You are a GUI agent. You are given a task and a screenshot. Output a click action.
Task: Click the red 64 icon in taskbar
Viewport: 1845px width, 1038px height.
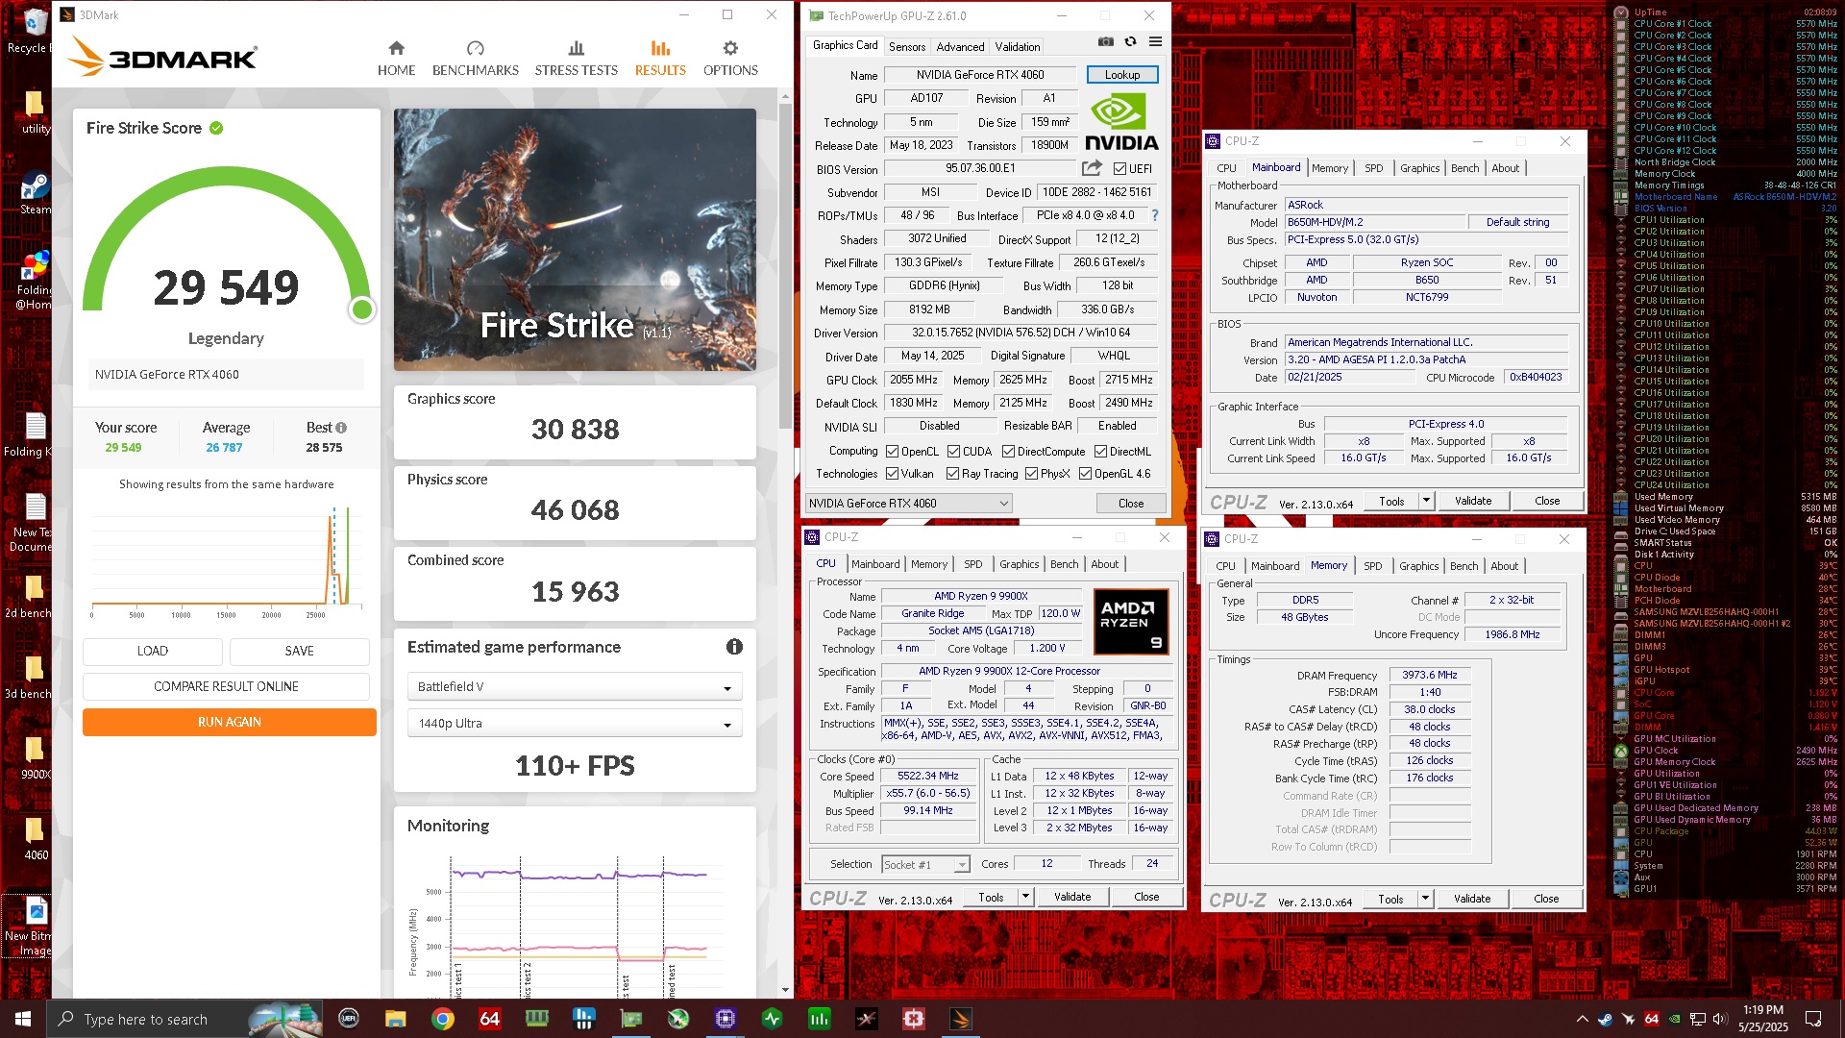tap(489, 1019)
